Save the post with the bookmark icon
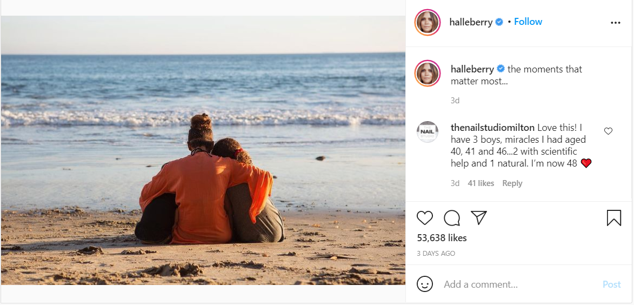The height and width of the screenshot is (305, 634). (614, 217)
